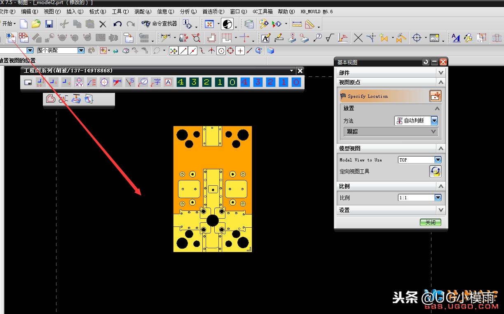Click the Save icon in the toolbar
Viewport: 504px width, 314px height.
(49, 23)
